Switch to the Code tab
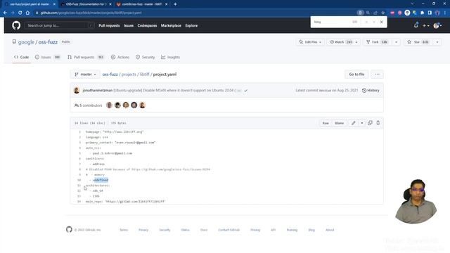This screenshot has width=450, height=253. (22, 57)
